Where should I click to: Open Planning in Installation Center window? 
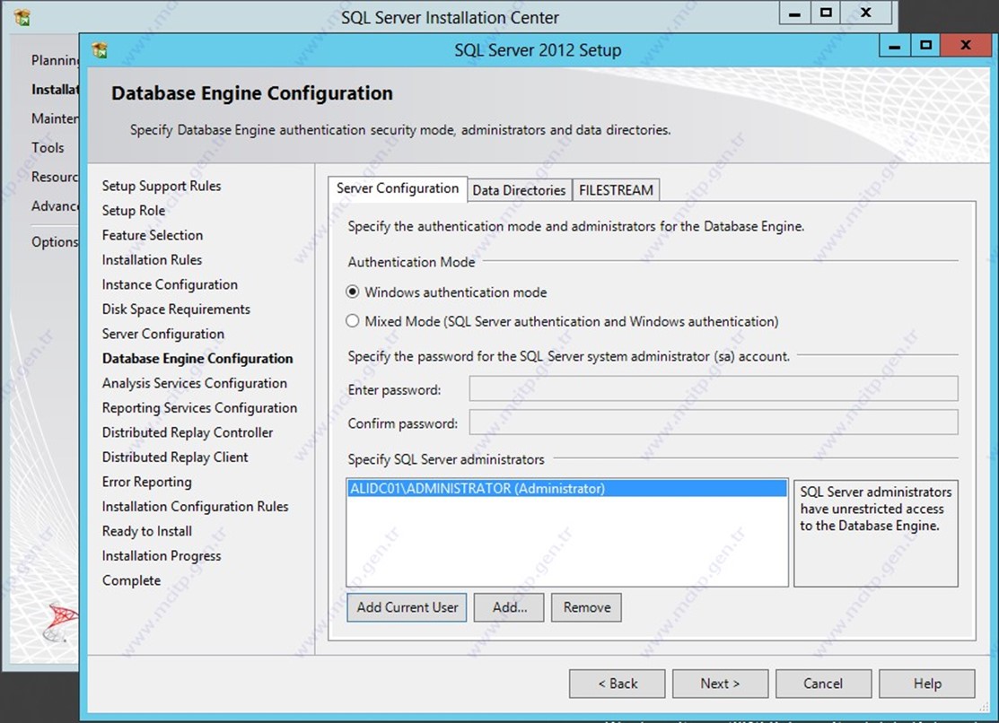point(55,60)
